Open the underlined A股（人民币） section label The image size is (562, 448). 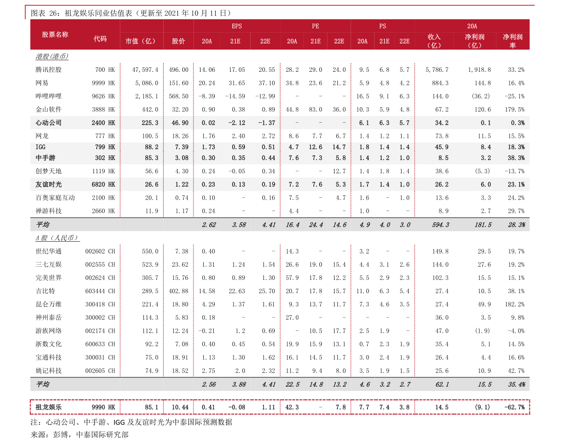(x=58, y=238)
